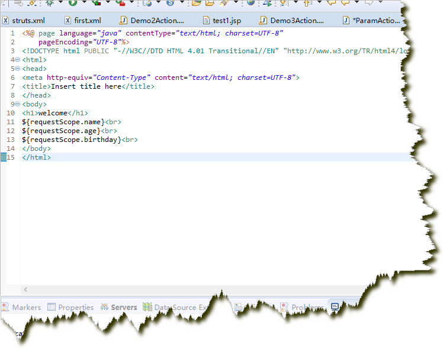Open the Debug dropdown arrow beside bug icon

[x=60, y=2]
